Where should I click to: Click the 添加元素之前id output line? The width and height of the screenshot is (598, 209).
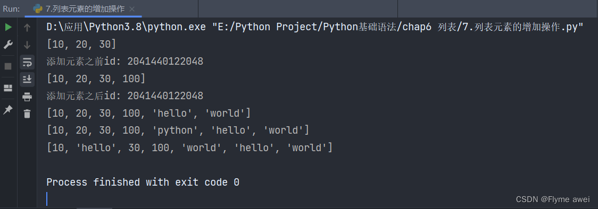pos(124,62)
